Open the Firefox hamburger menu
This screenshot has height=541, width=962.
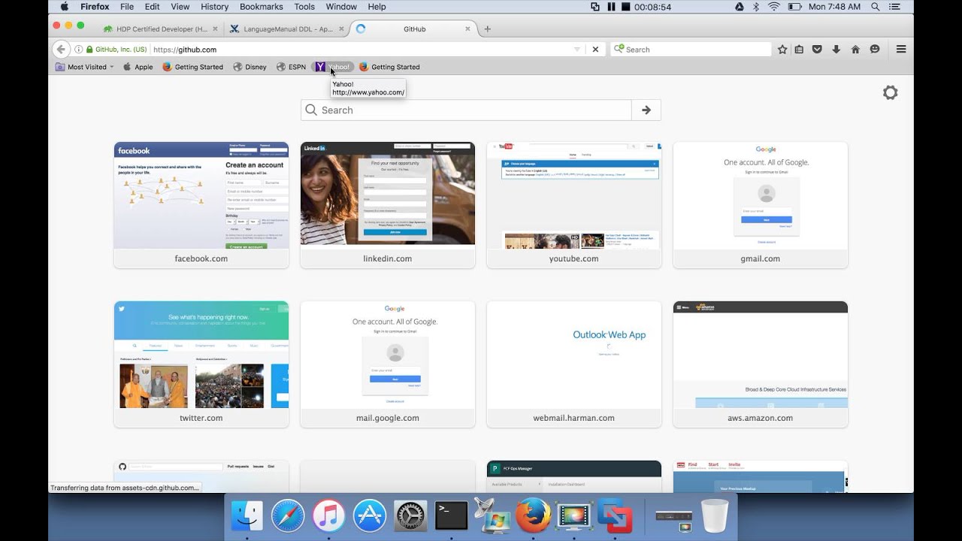pos(901,50)
